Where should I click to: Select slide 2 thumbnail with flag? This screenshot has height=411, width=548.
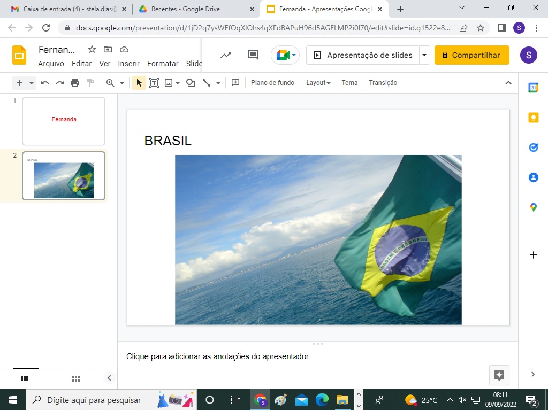pos(64,176)
